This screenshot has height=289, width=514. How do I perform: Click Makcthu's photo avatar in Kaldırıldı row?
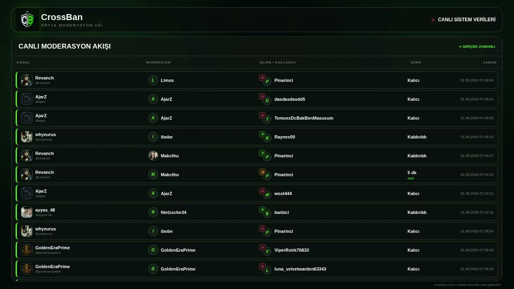coord(153,156)
